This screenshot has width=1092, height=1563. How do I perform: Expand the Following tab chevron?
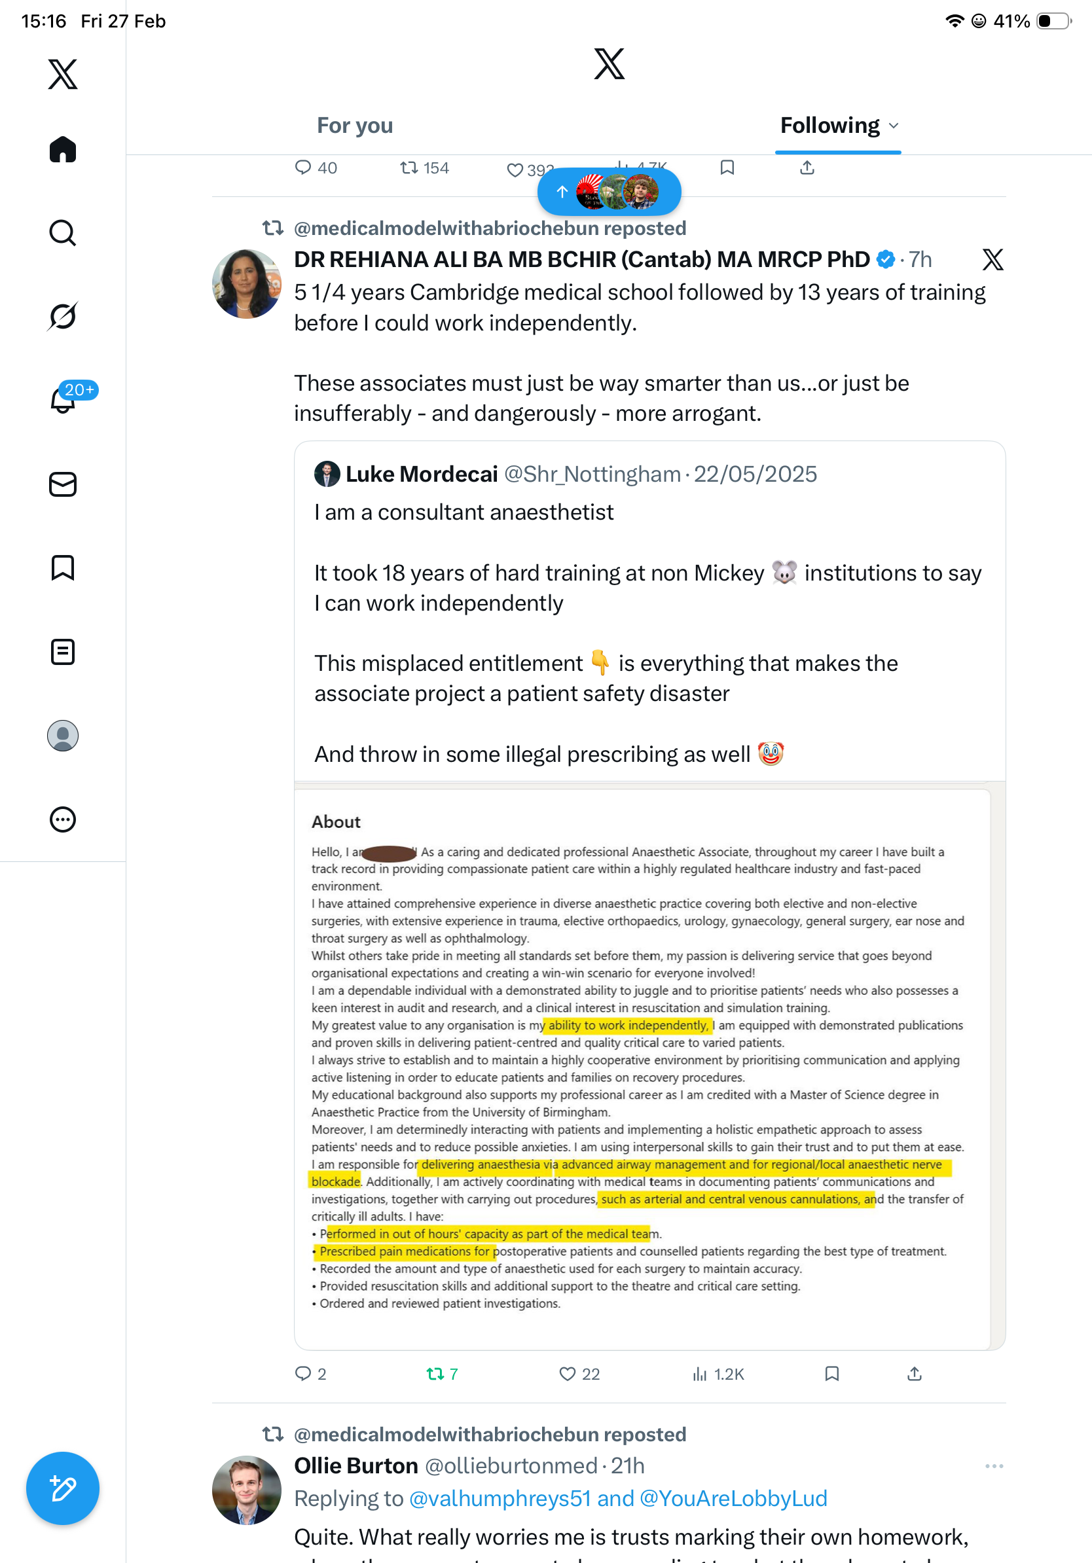(894, 126)
